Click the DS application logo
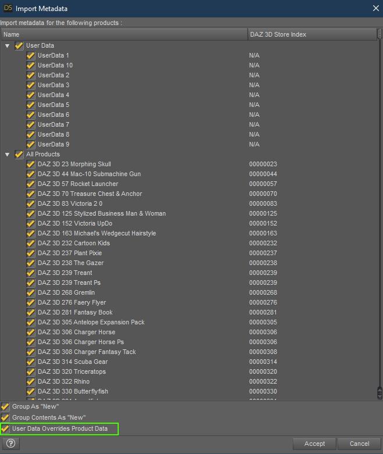 tap(8, 8)
